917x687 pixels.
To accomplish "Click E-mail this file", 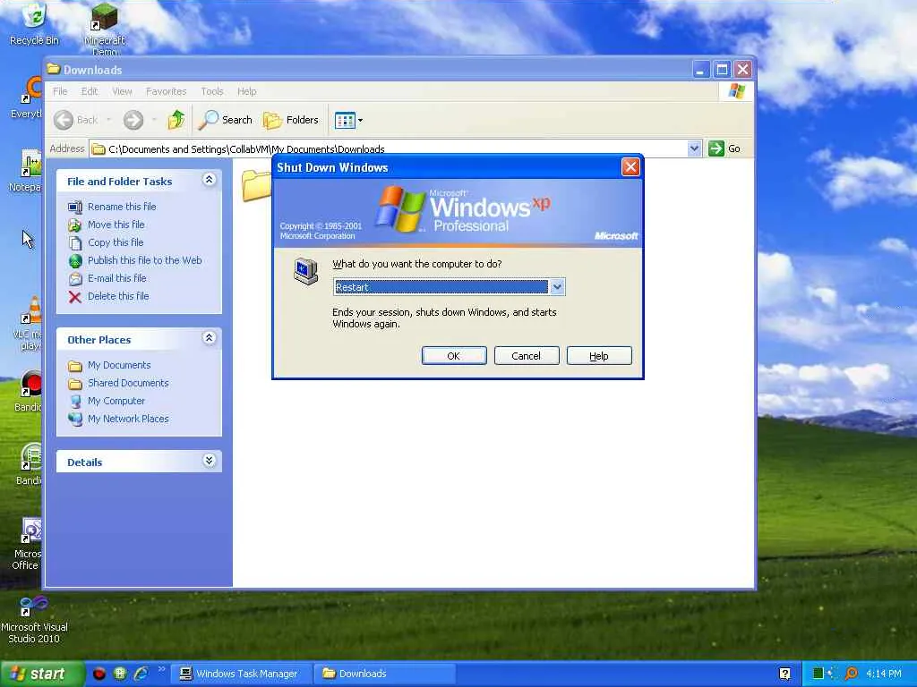I will pyautogui.click(x=117, y=278).
